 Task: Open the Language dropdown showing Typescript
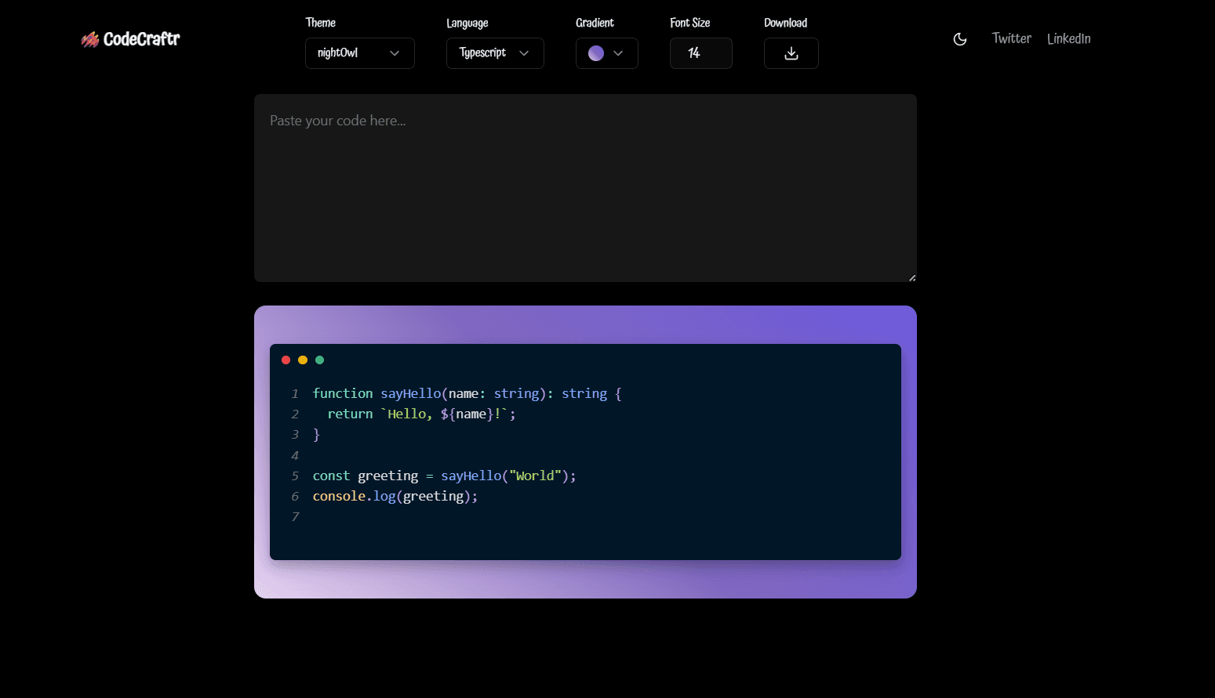pos(495,53)
